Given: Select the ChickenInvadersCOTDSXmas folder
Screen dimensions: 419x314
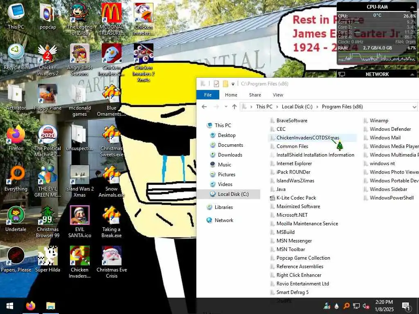Looking at the screenshot, I should click(x=312, y=138).
